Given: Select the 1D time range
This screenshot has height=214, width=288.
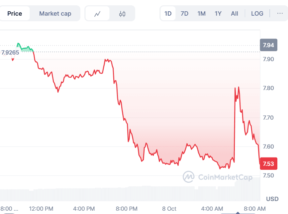Looking at the screenshot, I should point(168,14).
